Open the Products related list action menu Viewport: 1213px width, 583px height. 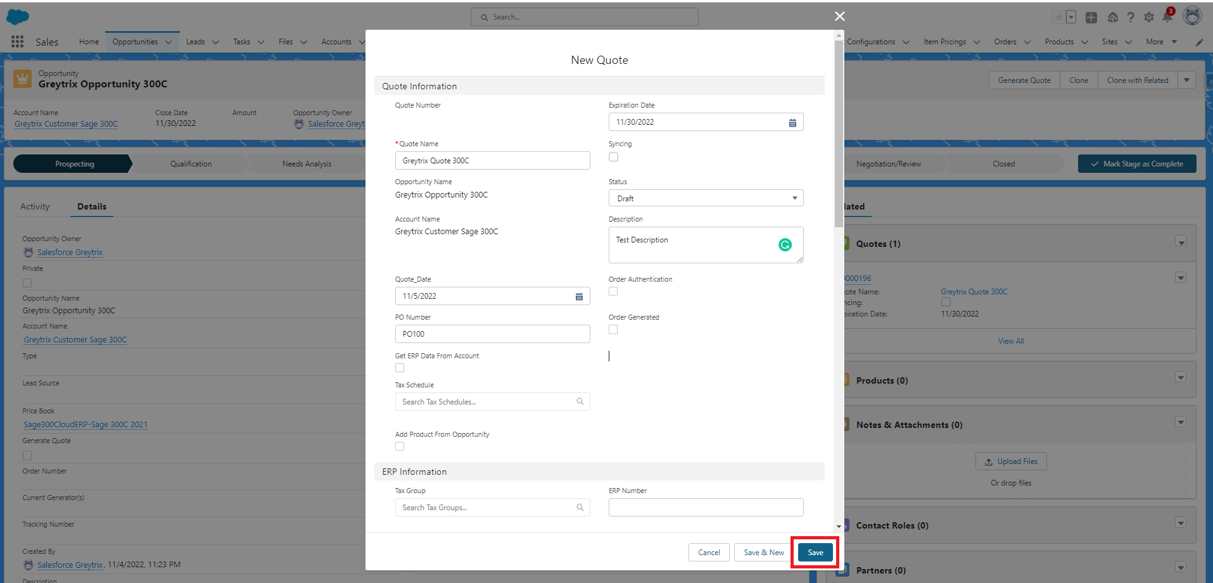tap(1181, 377)
